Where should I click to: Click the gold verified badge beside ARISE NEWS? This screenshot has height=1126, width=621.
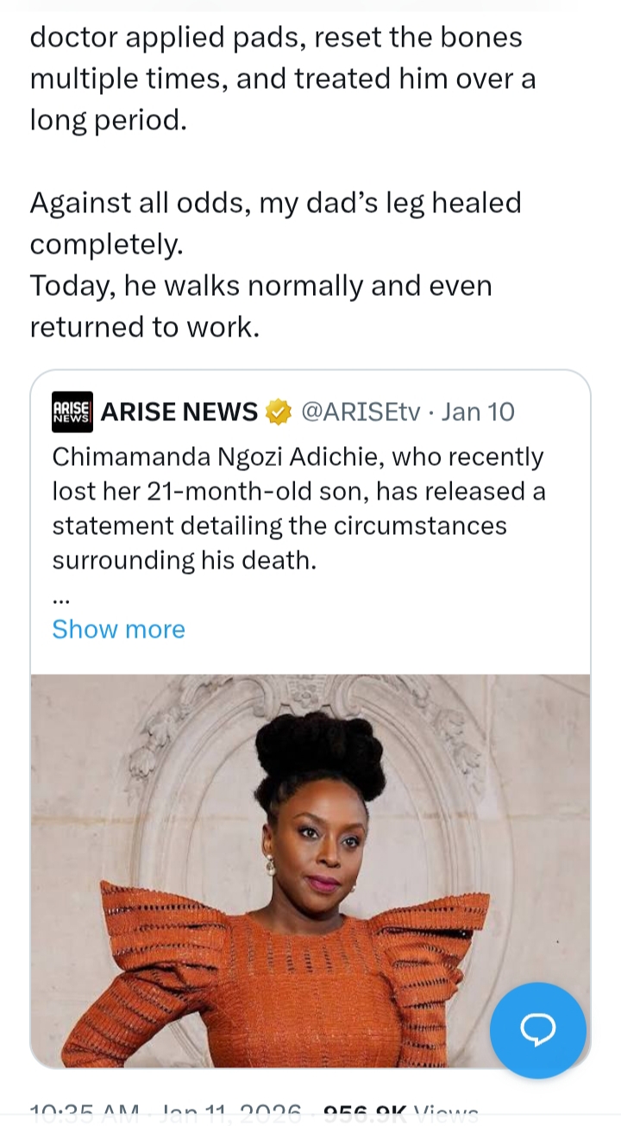pyautogui.click(x=279, y=412)
